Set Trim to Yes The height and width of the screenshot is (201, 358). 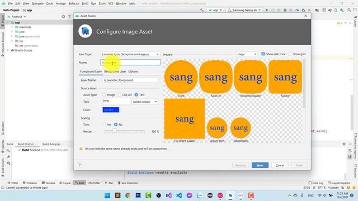coord(104,125)
